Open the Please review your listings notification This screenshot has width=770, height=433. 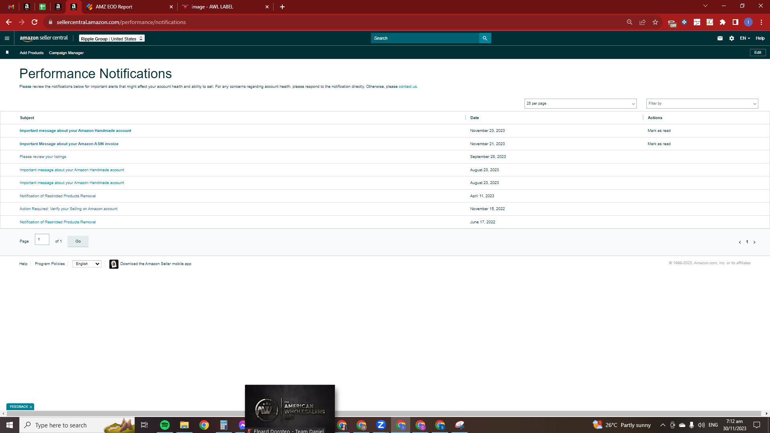click(43, 157)
